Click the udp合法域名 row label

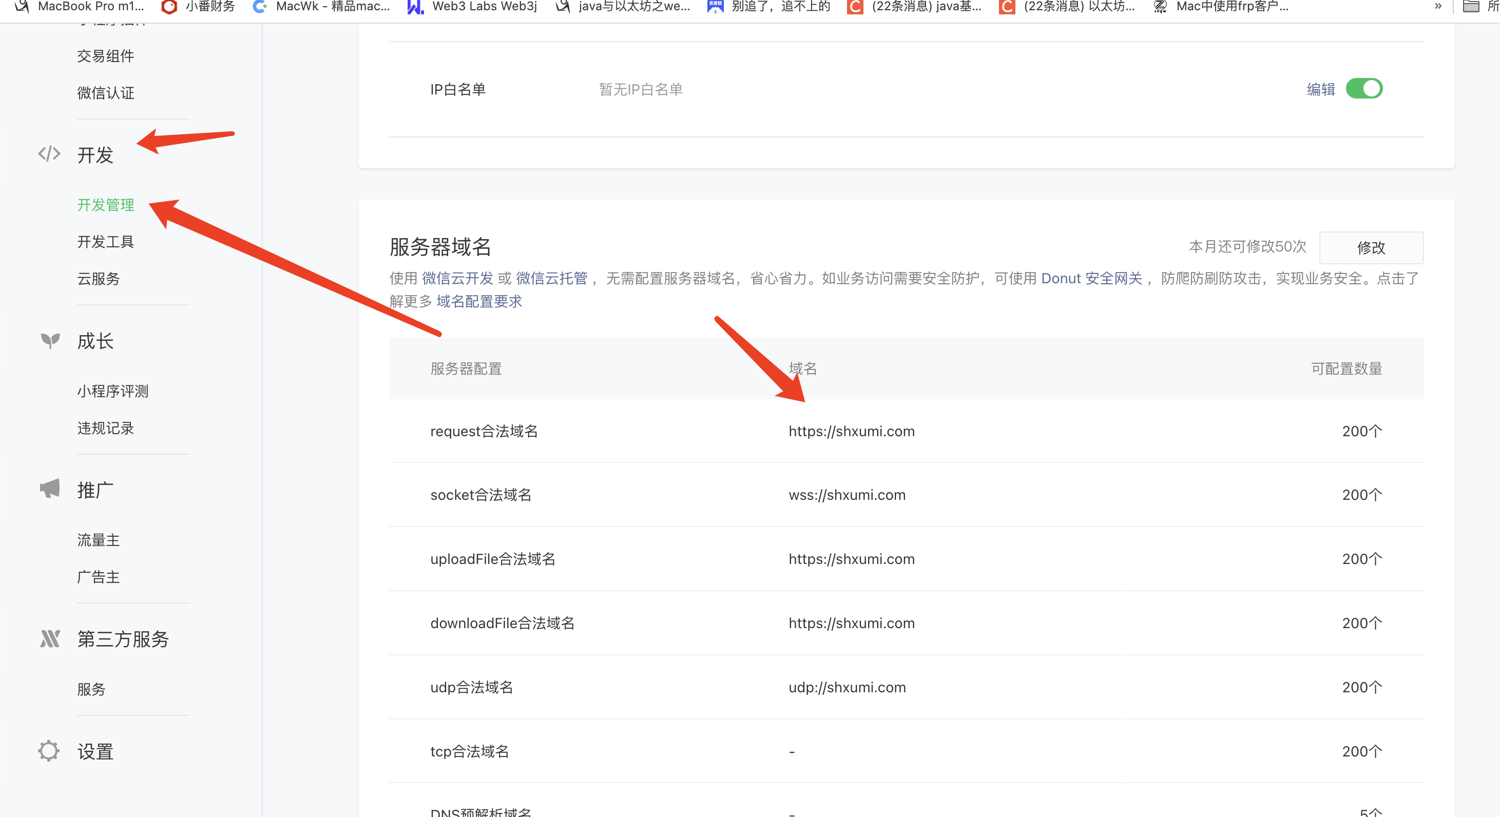pyautogui.click(x=472, y=687)
